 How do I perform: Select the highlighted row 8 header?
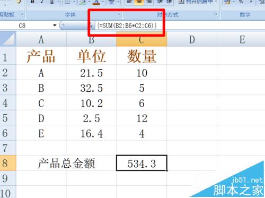click(x=8, y=163)
